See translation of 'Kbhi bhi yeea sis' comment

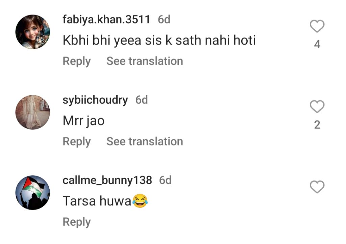145,61
